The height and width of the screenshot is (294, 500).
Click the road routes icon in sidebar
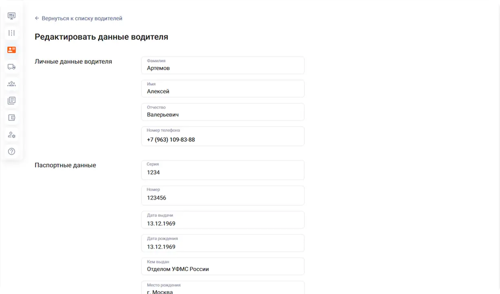pos(11,33)
